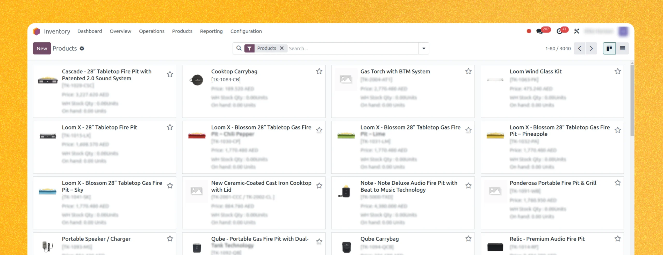This screenshot has width=663, height=255.
Task: Favorite Gas Torch with BTM System
Action: tap(468, 71)
